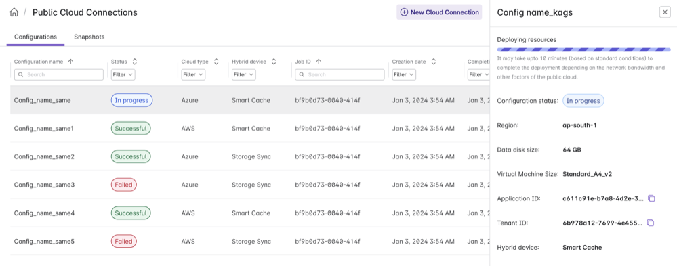
Task: Open the Creation date filter dropdown
Action: [404, 74]
